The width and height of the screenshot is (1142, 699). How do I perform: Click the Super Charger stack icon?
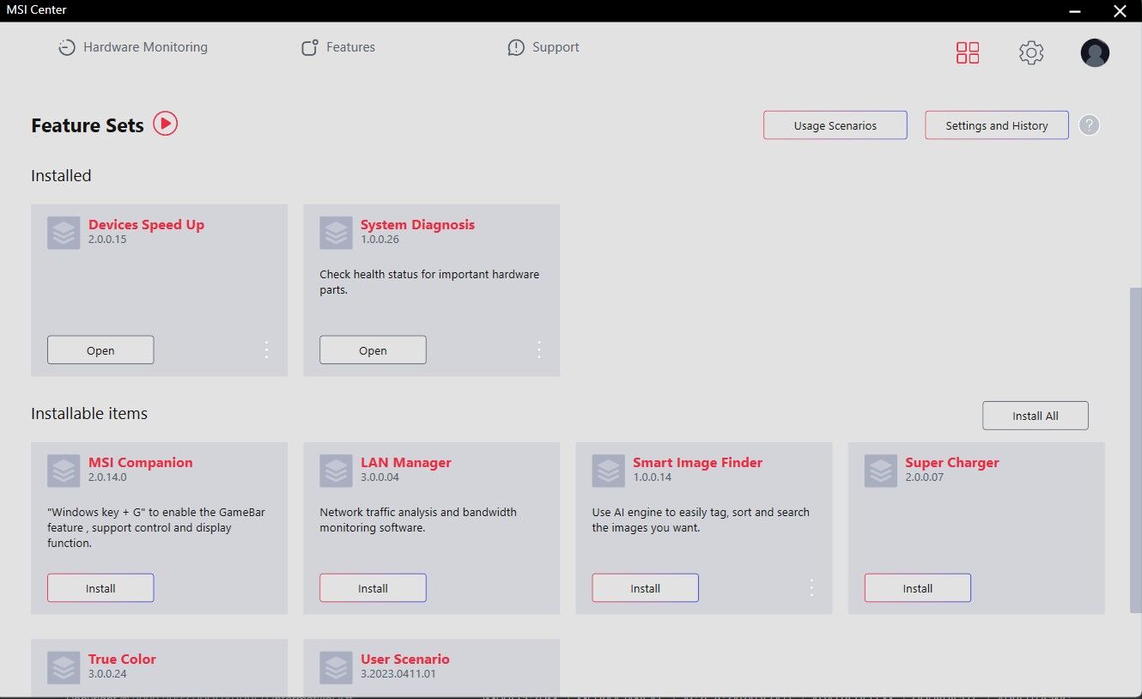(x=881, y=471)
